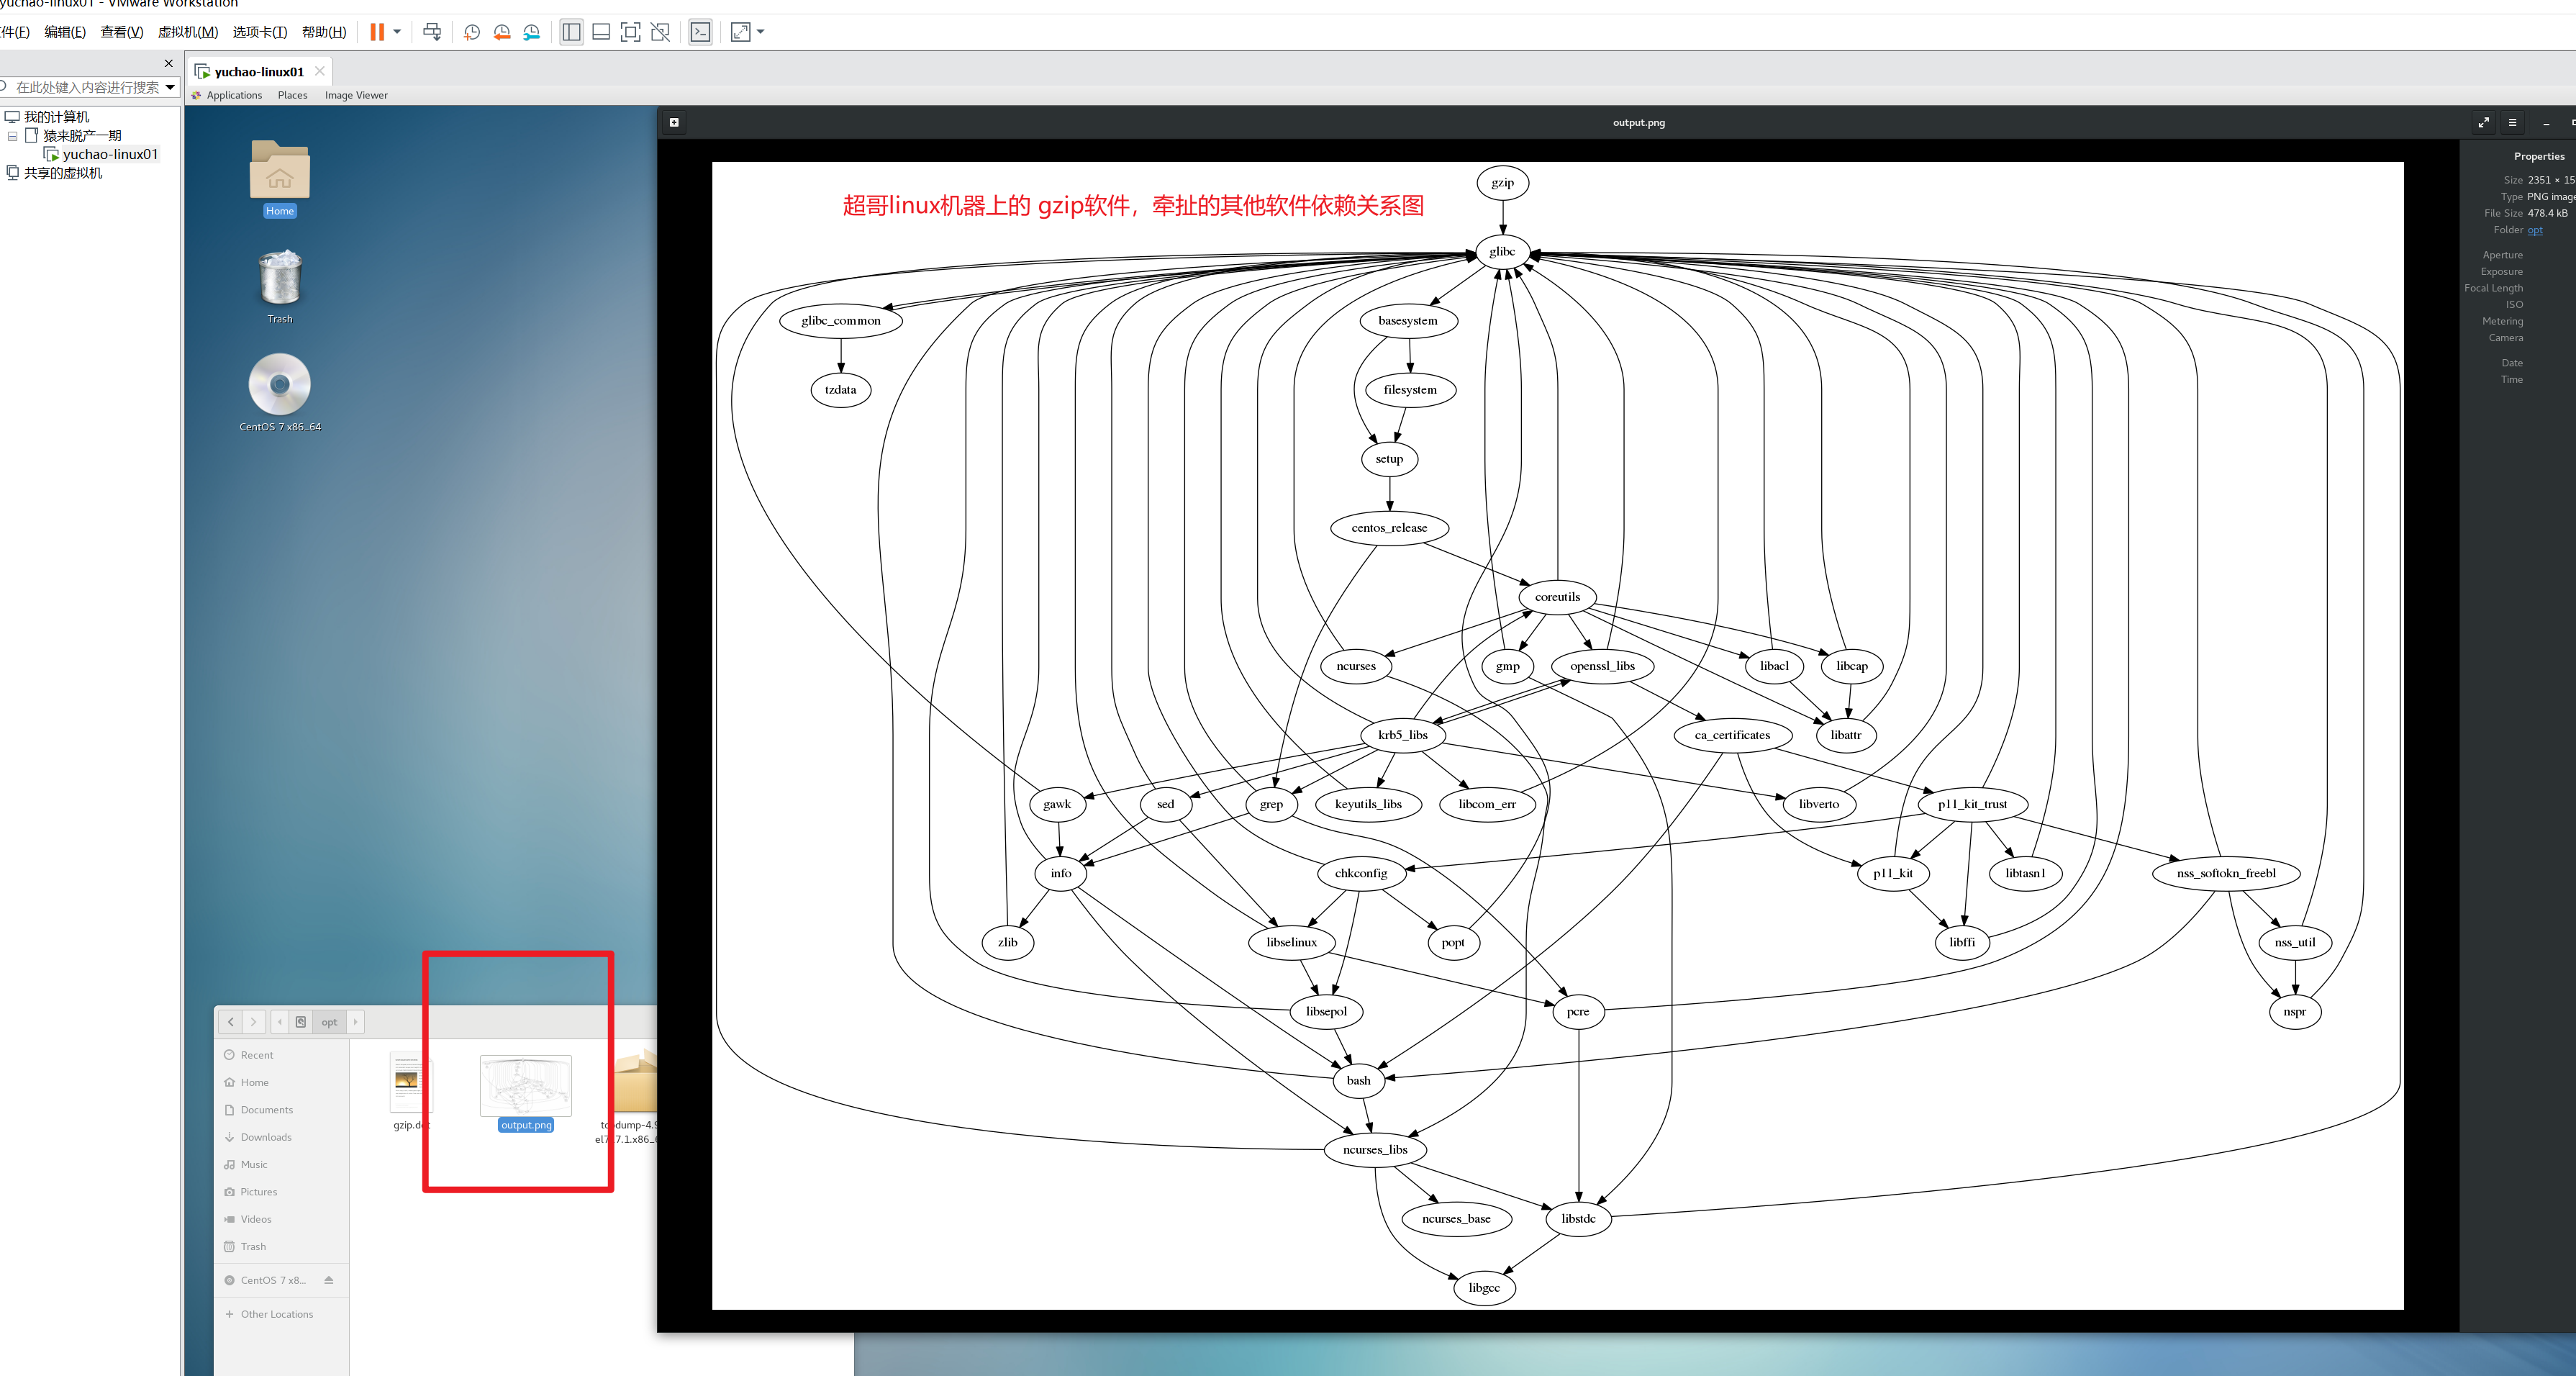This screenshot has width=2576, height=1376.
Task: Open the snapshot manager icon
Action: coord(532,32)
